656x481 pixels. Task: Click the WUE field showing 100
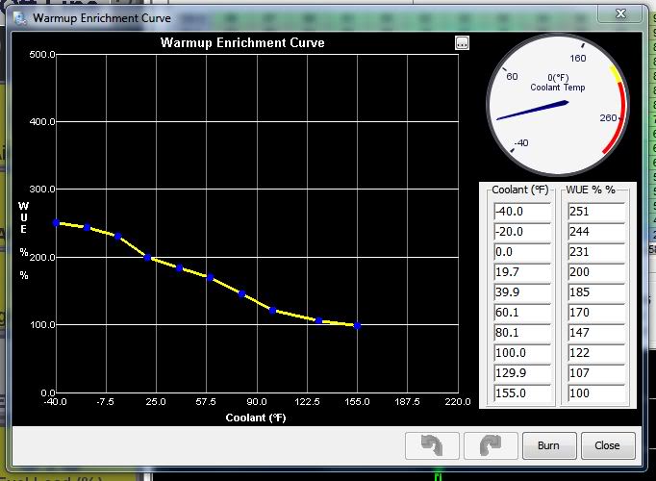(594, 393)
